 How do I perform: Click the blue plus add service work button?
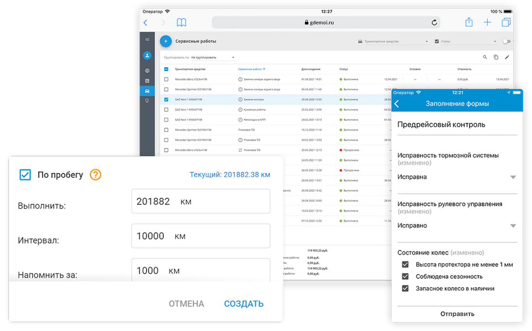(165, 41)
